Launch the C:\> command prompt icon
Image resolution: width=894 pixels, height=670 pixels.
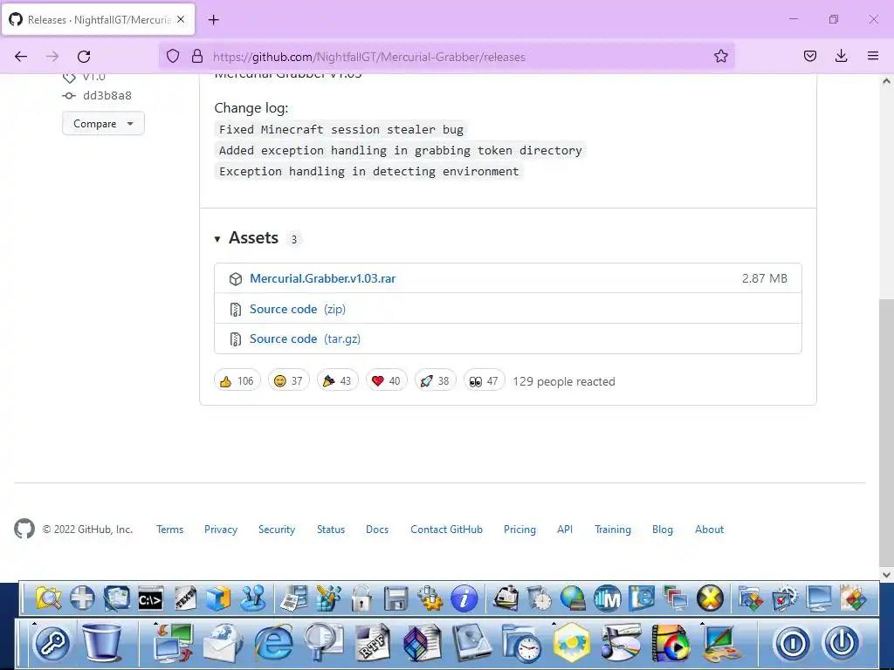click(x=150, y=598)
